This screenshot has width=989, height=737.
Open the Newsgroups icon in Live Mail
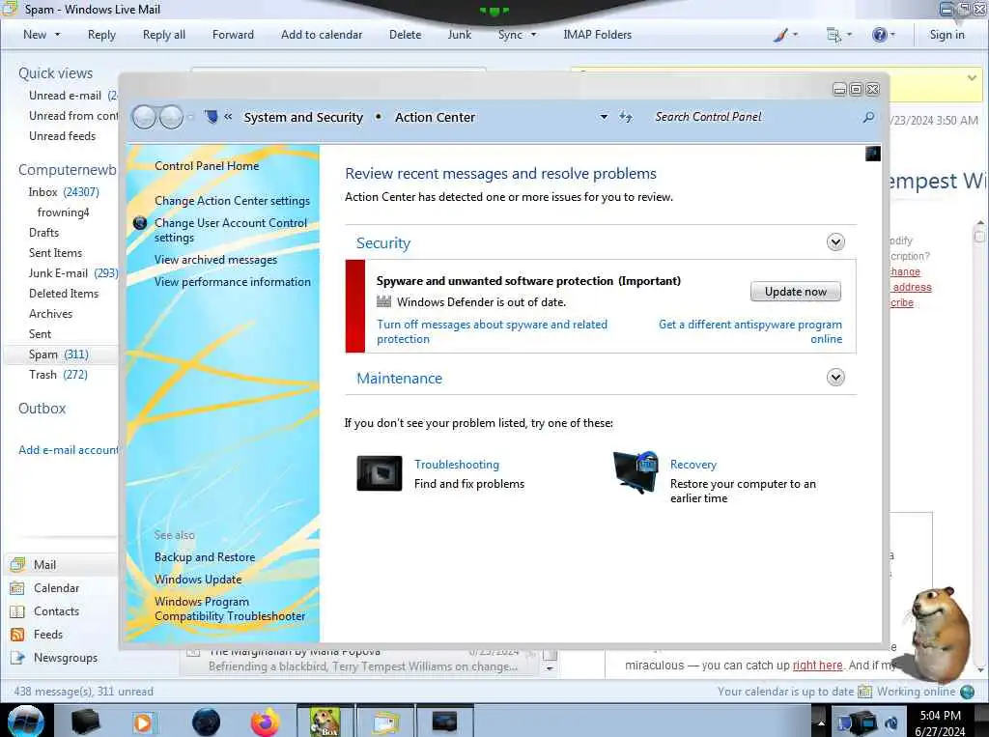tap(17, 658)
